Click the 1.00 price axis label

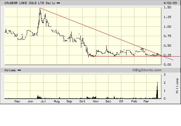tap(167, 26)
